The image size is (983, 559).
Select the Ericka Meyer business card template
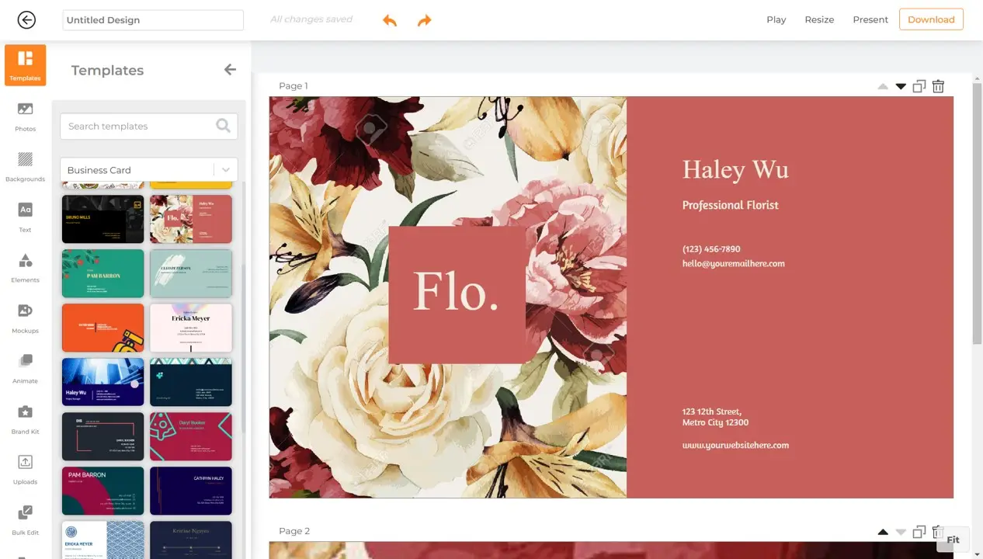(x=191, y=328)
